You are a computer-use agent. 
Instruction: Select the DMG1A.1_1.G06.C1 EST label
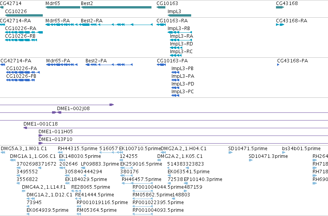(x=33, y=156)
